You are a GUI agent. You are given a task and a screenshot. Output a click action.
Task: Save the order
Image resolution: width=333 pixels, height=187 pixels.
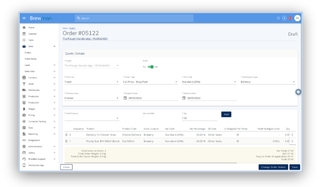(x=295, y=167)
